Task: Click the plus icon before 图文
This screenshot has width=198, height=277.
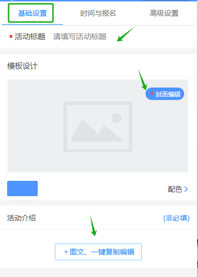Action: coord(66,252)
